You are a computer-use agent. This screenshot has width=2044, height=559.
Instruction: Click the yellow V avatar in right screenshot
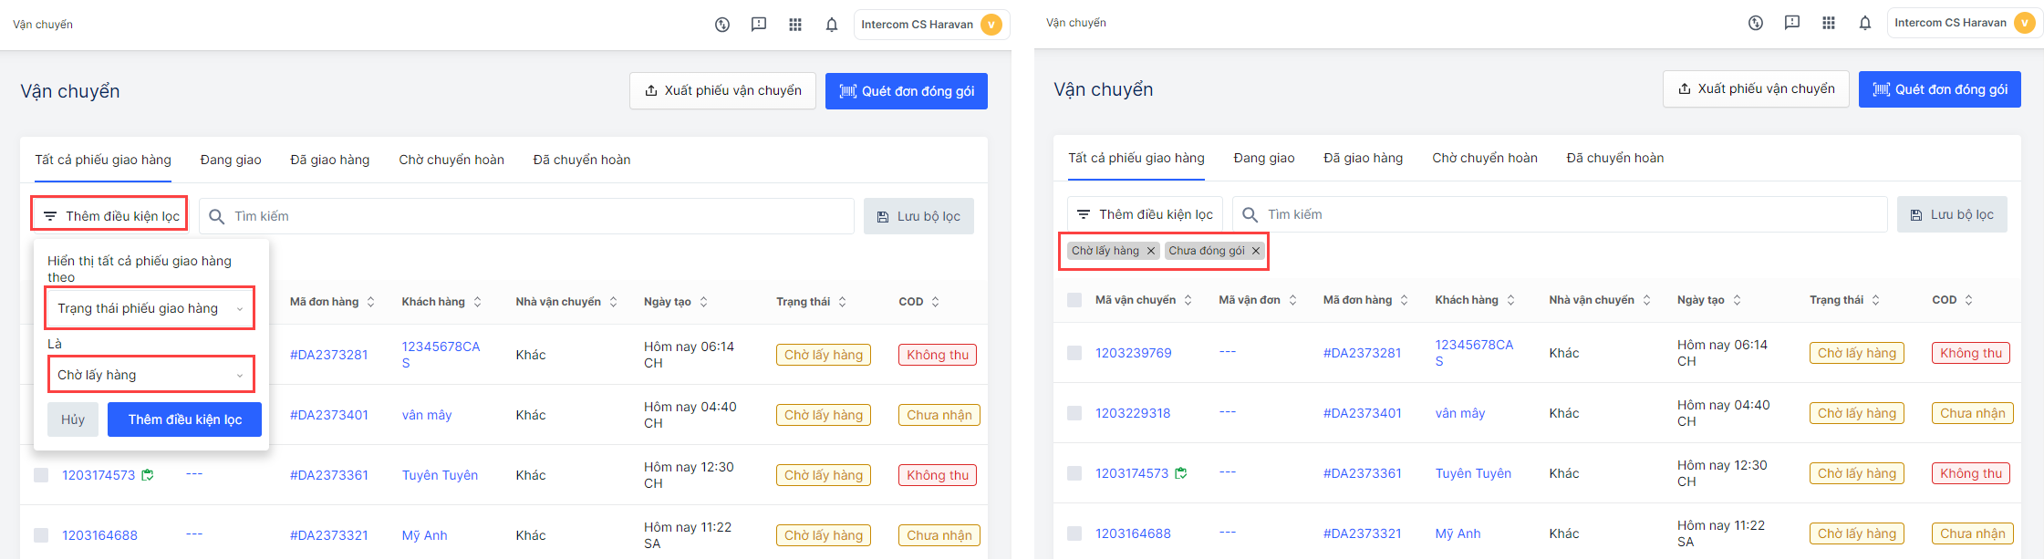pos(2025,23)
